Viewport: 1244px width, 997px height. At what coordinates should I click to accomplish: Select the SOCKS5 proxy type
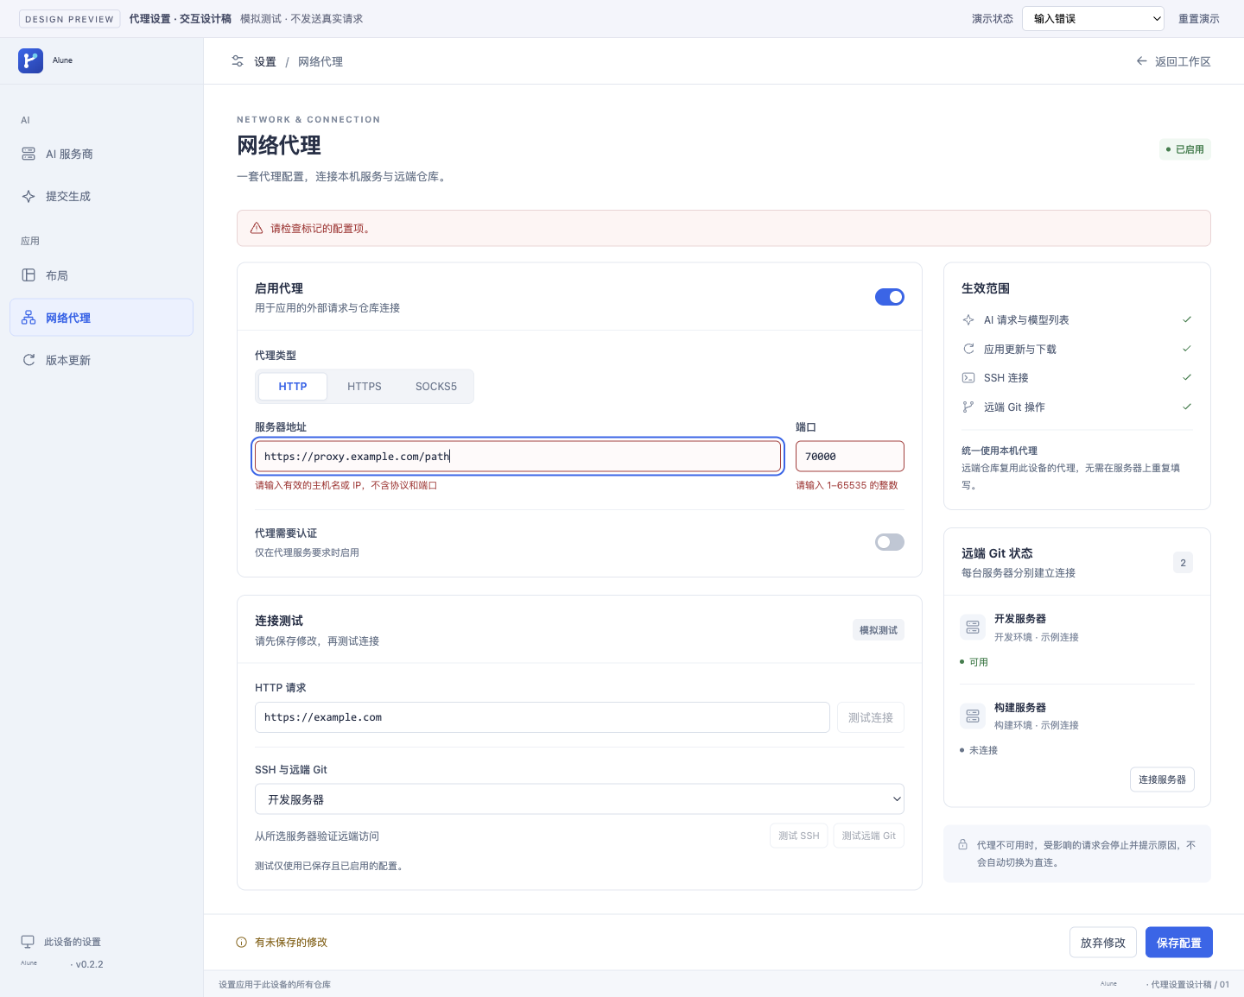tap(436, 387)
